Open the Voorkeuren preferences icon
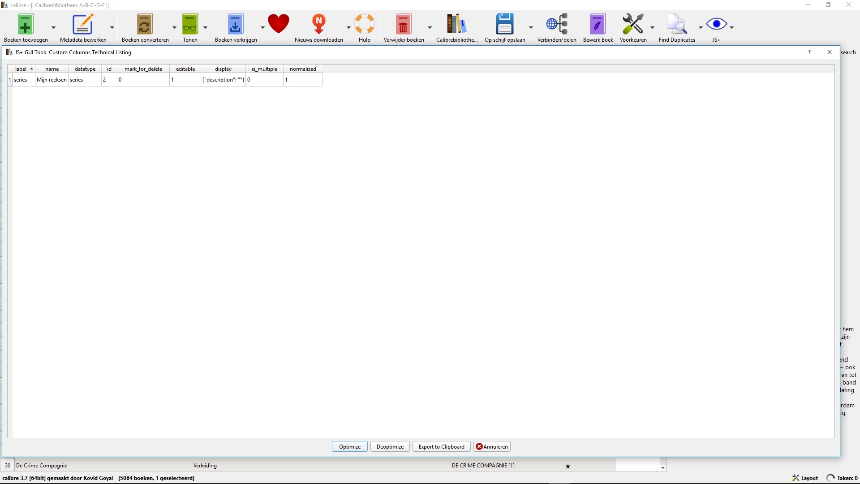The height and width of the screenshot is (484, 860). (x=632, y=25)
